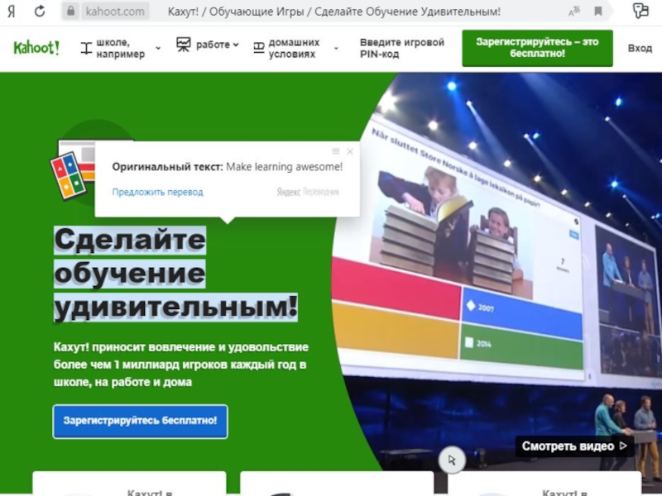
Task: Click the "Смотреть видео" button
Action: point(574,446)
